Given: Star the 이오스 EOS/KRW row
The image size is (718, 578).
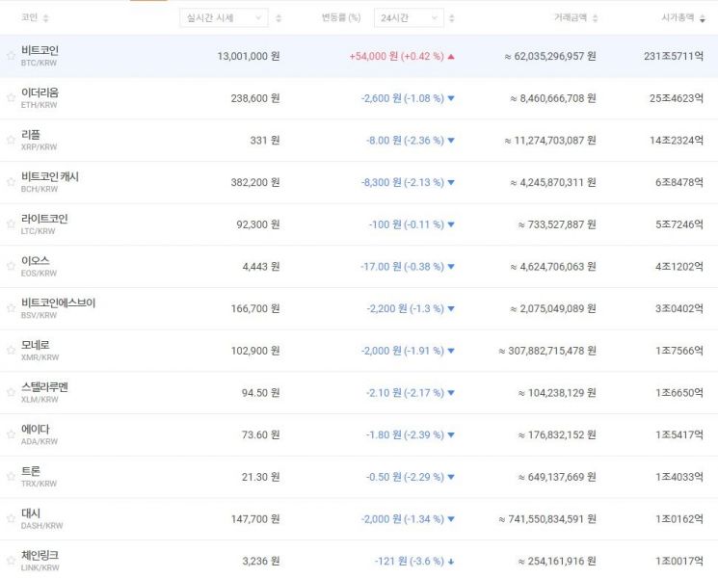Looking at the screenshot, I should tap(11, 266).
